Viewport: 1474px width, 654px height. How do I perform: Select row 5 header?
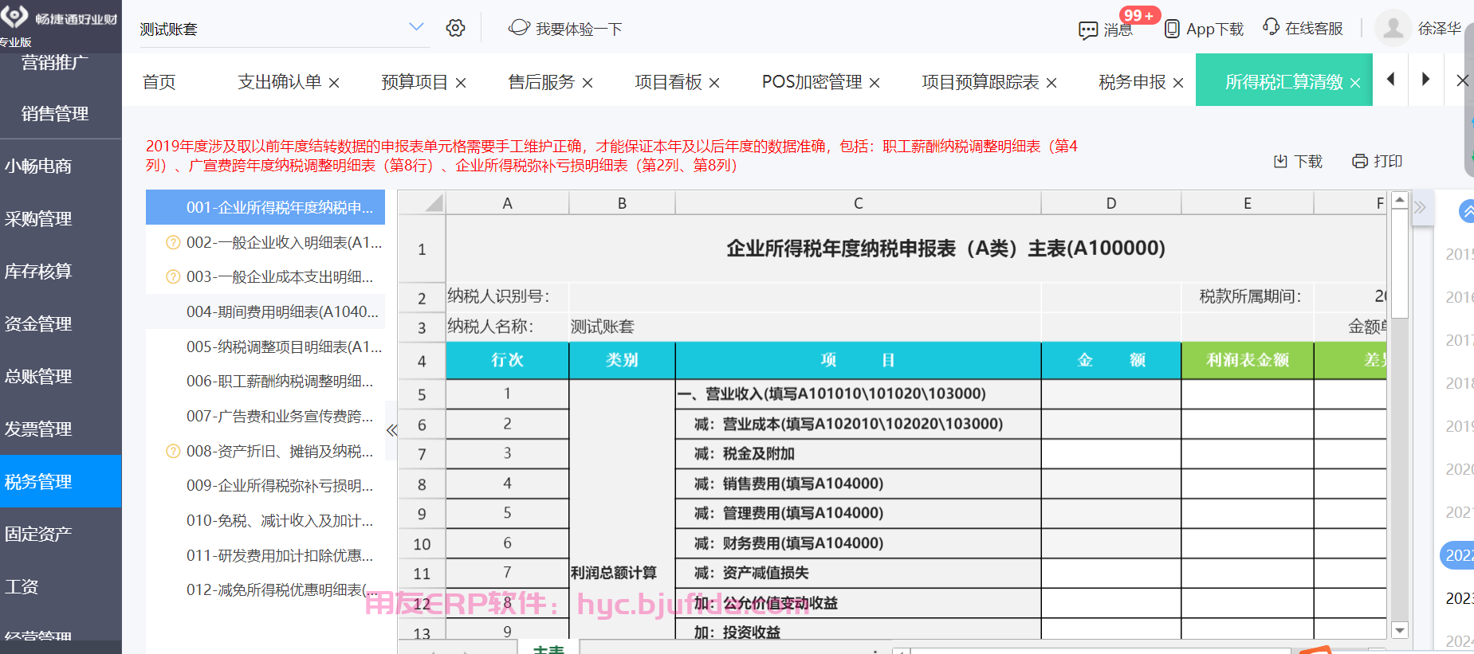pyautogui.click(x=422, y=395)
